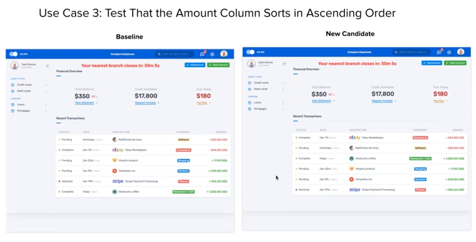The width and height of the screenshot is (476, 242).
Task: Click red Ecommerce category badge in Baseline table
Action: [x=183, y=150]
